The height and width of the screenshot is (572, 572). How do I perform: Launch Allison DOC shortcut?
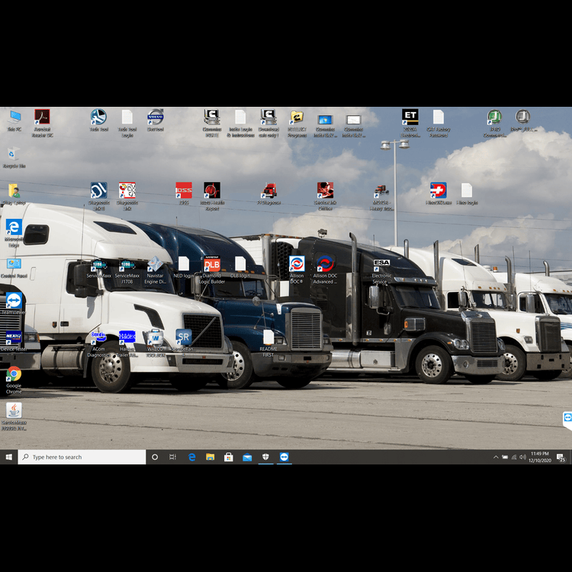coord(297,270)
